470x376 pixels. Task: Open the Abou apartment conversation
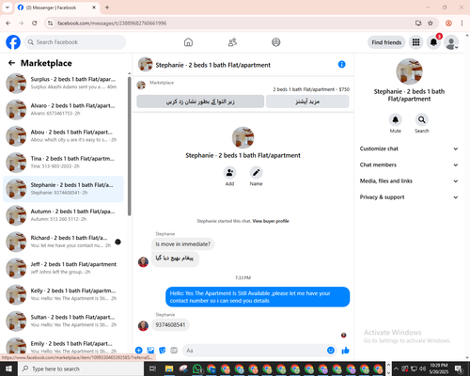(x=64, y=136)
